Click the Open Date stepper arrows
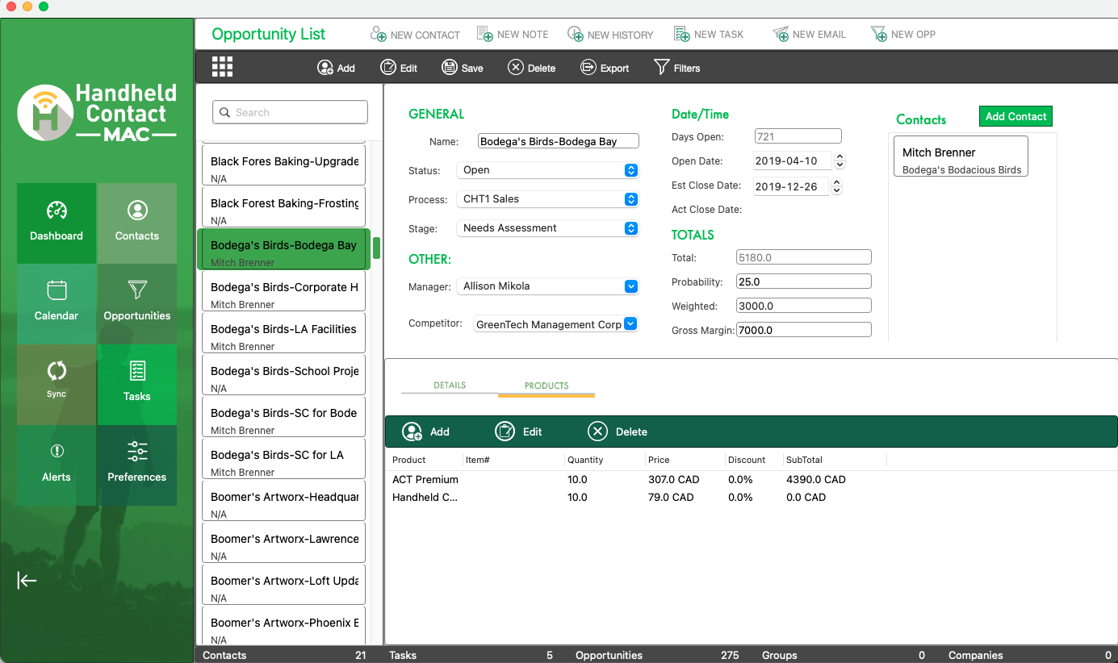Screen dimensions: 1118x663 840,161
